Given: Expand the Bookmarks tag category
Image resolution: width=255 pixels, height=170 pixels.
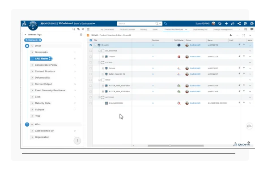Looking at the screenshot, I should [32, 52].
